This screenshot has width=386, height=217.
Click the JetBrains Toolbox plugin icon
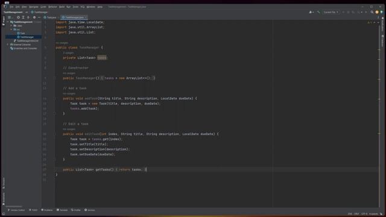382,12
